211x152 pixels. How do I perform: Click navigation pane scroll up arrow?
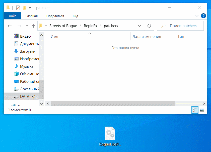coord(42,35)
